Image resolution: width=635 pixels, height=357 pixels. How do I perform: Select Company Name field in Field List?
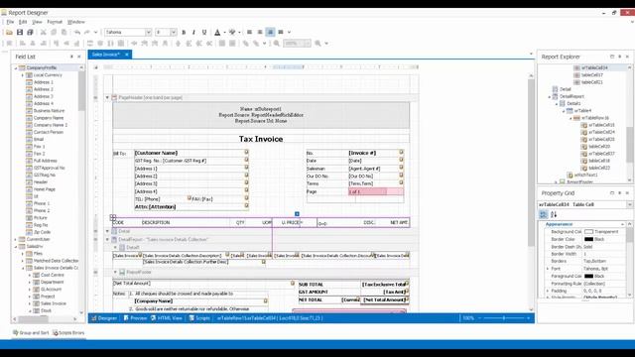point(49,118)
